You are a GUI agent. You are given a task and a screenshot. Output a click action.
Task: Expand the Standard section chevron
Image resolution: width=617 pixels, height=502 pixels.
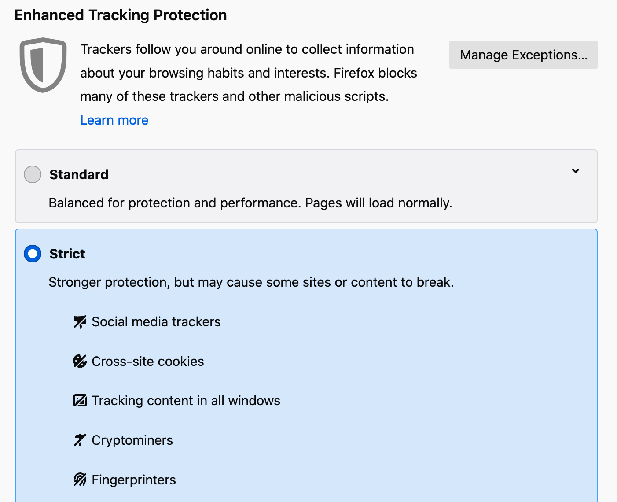[575, 171]
